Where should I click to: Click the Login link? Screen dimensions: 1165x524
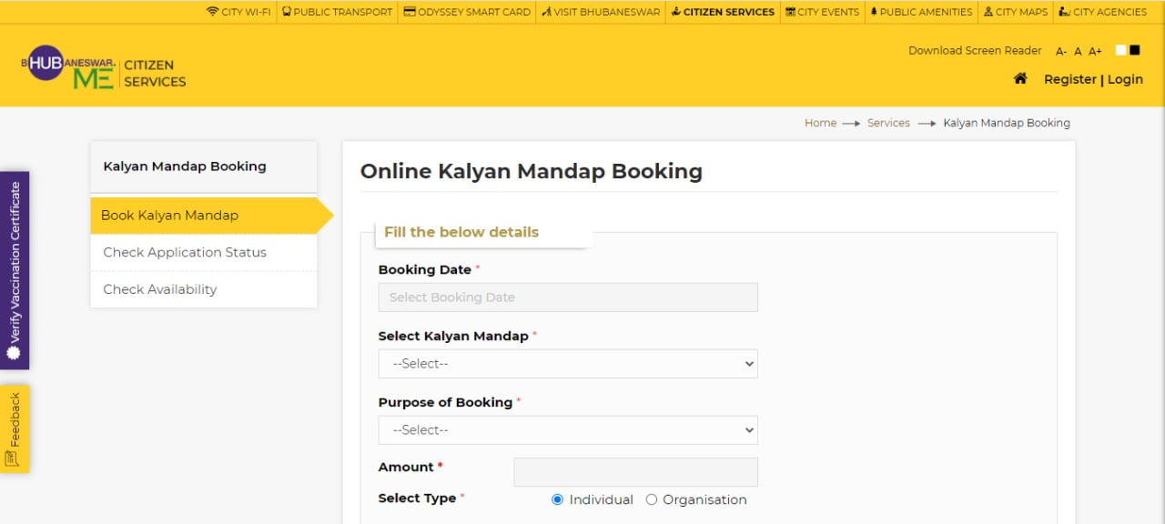(x=1125, y=79)
